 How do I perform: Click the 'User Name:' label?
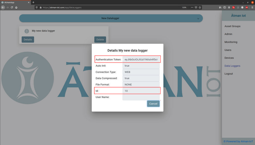[x=103, y=97]
